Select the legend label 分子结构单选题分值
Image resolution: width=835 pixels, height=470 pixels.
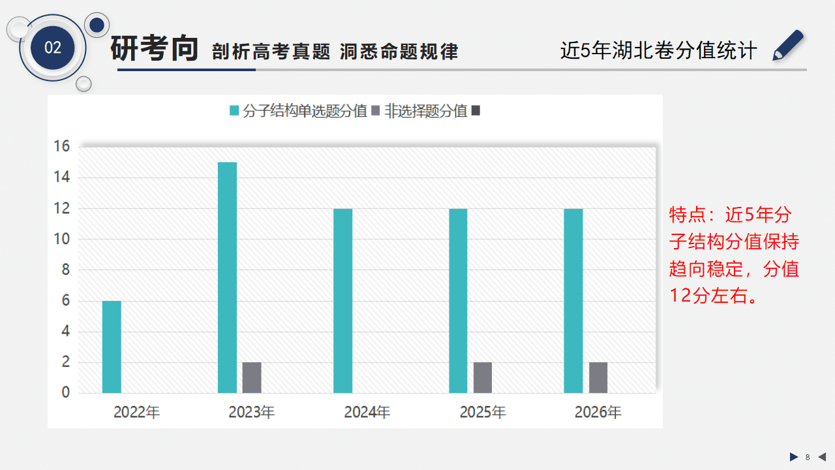click(x=305, y=111)
